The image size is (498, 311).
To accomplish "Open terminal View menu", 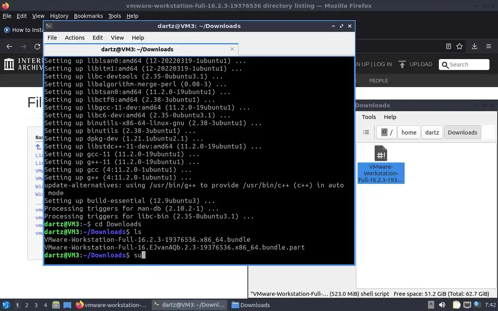I will tap(117, 38).
